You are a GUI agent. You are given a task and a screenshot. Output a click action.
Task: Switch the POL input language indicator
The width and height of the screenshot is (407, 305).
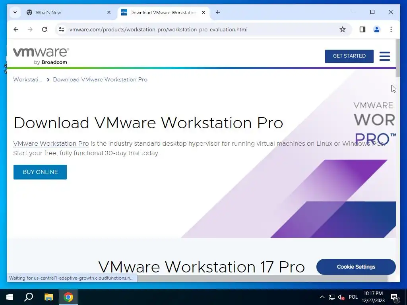(x=353, y=297)
